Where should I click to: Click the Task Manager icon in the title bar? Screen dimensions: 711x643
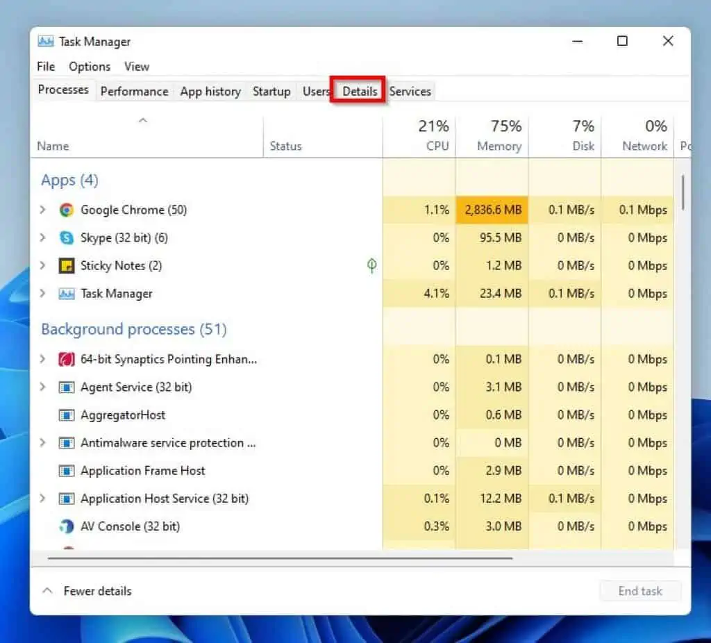(x=46, y=41)
